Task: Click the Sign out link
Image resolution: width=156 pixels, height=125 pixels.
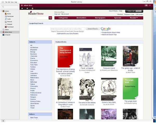Action: (57, 14)
